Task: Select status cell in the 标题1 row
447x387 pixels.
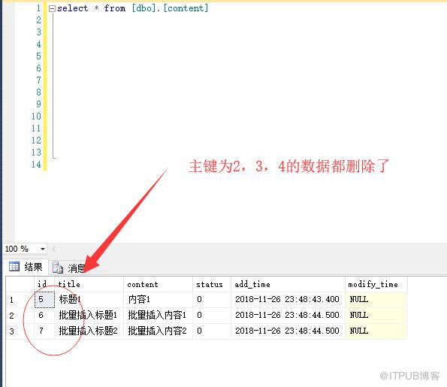Action: click(212, 299)
